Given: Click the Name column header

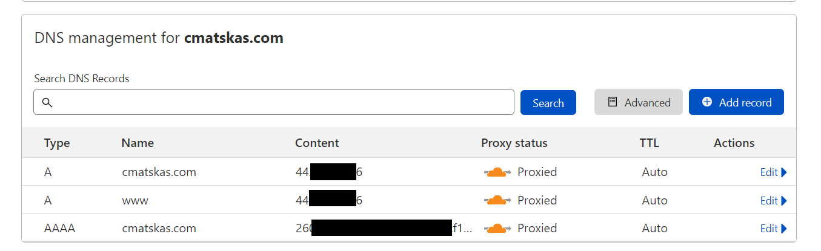Looking at the screenshot, I should coord(138,143).
